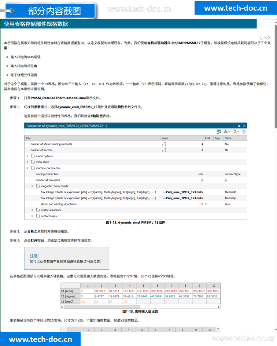Click the structural parameter icon for stator winding elements

click(x=164, y=144)
